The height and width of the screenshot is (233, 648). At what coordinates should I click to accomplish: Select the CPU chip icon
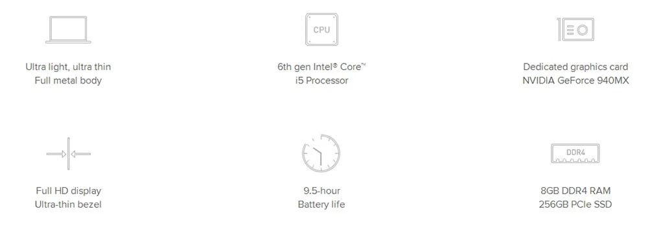[x=321, y=29]
